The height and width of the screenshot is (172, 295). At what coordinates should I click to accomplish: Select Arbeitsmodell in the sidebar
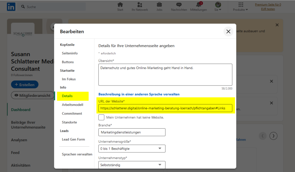[x=73, y=105]
